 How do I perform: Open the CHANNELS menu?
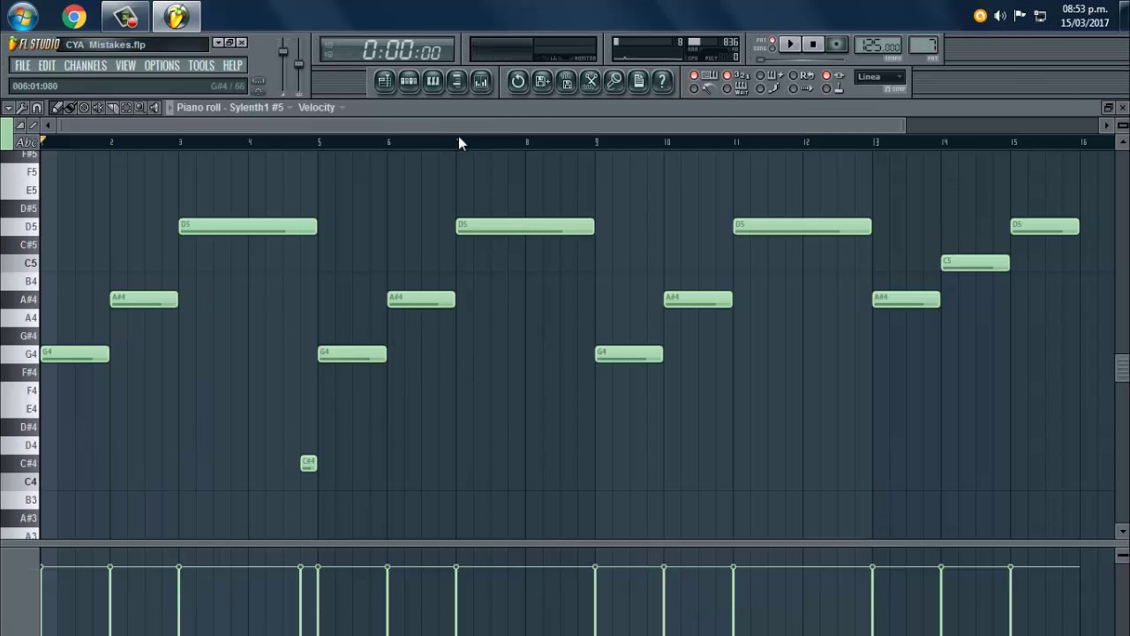(86, 65)
